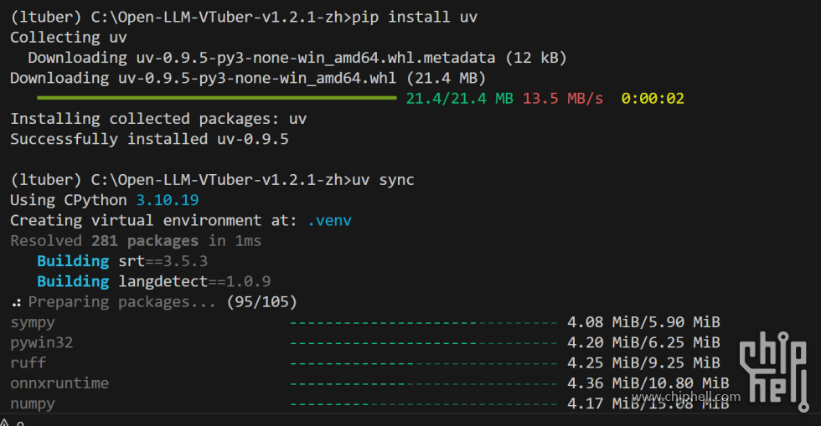
Task: Click the 'Building langdetect==1.0.9' line
Action: (x=153, y=282)
